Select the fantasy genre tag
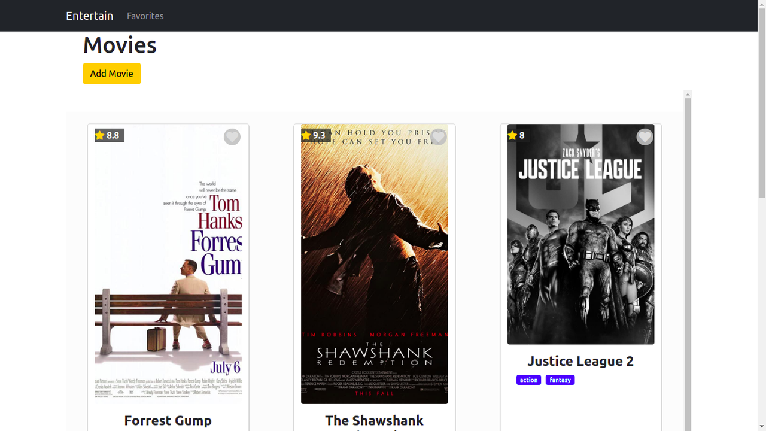Image resolution: width=766 pixels, height=431 pixels. (560, 380)
